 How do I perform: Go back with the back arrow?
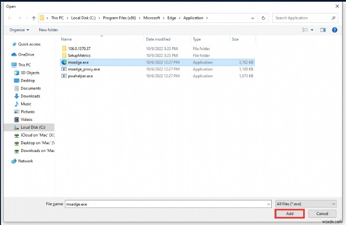(10, 18)
